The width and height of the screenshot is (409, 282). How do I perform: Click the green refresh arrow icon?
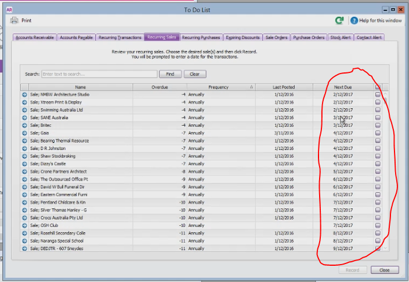click(x=339, y=20)
